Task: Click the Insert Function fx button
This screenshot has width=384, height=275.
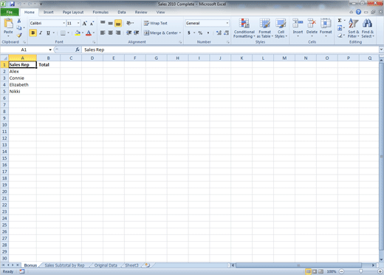Action: point(78,50)
